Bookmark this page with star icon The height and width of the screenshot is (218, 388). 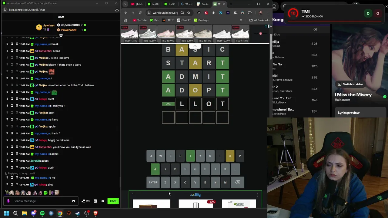pos(189,13)
